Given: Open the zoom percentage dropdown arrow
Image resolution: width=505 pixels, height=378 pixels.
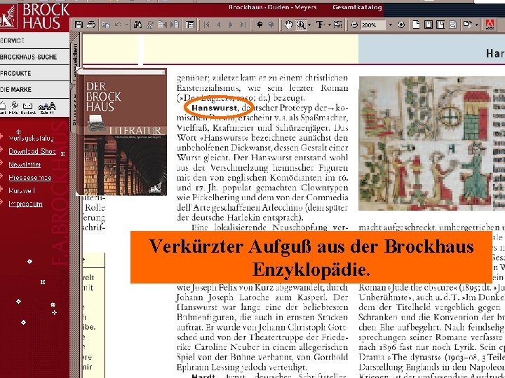Looking at the screenshot, I should click(391, 24).
